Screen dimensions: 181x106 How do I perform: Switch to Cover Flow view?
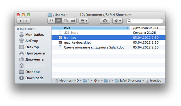point(73,21)
